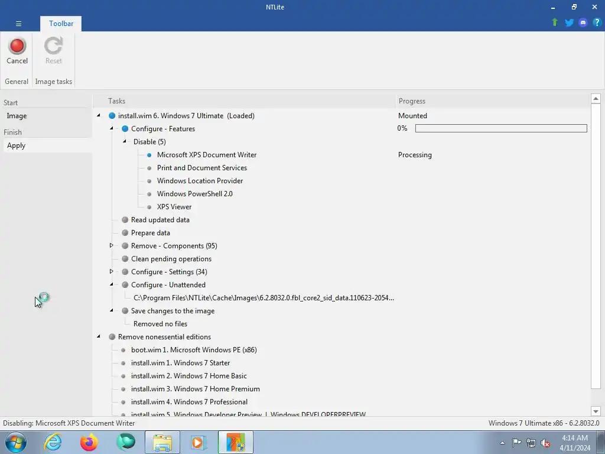The width and height of the screenshot is (605, 454).
Task: Expand the Configure - Settings (34) node
Action: coord(112,271)
